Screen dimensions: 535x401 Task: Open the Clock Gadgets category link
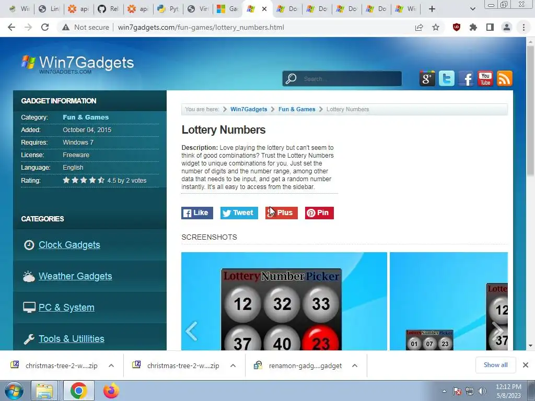coord(69,245)
